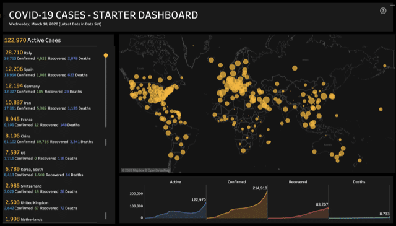The height and width of the screenshot is (226, 396).
Task: Choose Switzerland with 2,985 active cases
Action: tap(41, 188)
